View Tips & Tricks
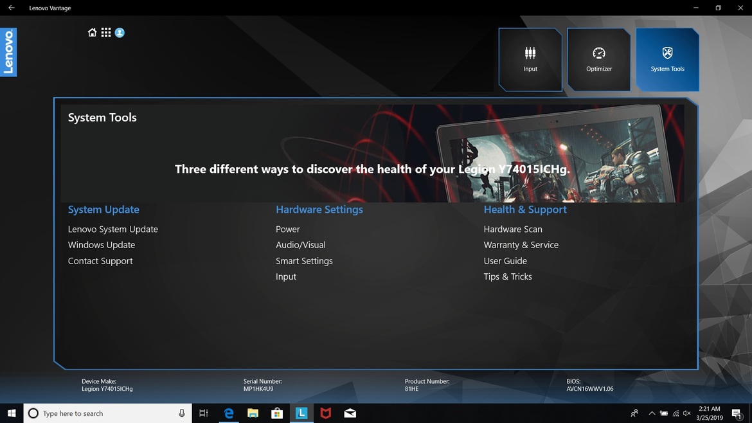The width and height of the screenshot is (752, 423). 507,276
